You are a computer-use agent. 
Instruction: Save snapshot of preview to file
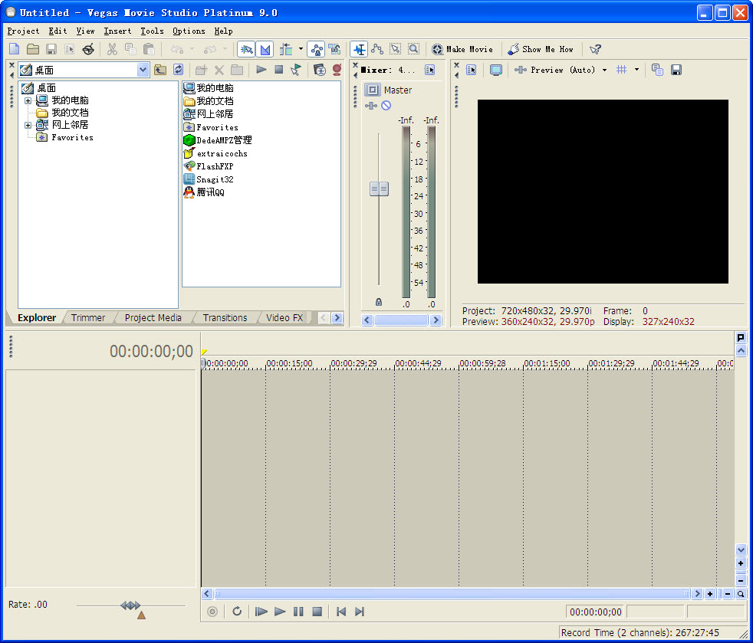tap(676, 70)
